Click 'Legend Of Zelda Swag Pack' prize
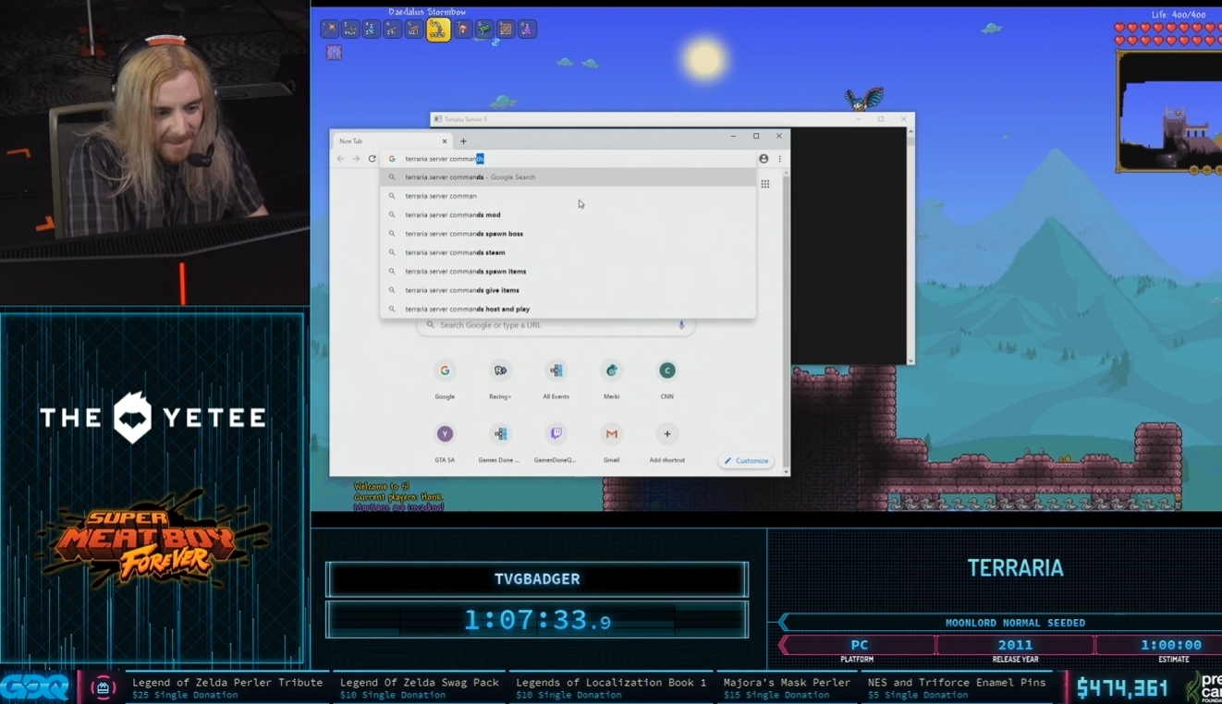Image resolution: width=1222 pixels, height=704 pixels. (420, 683)
